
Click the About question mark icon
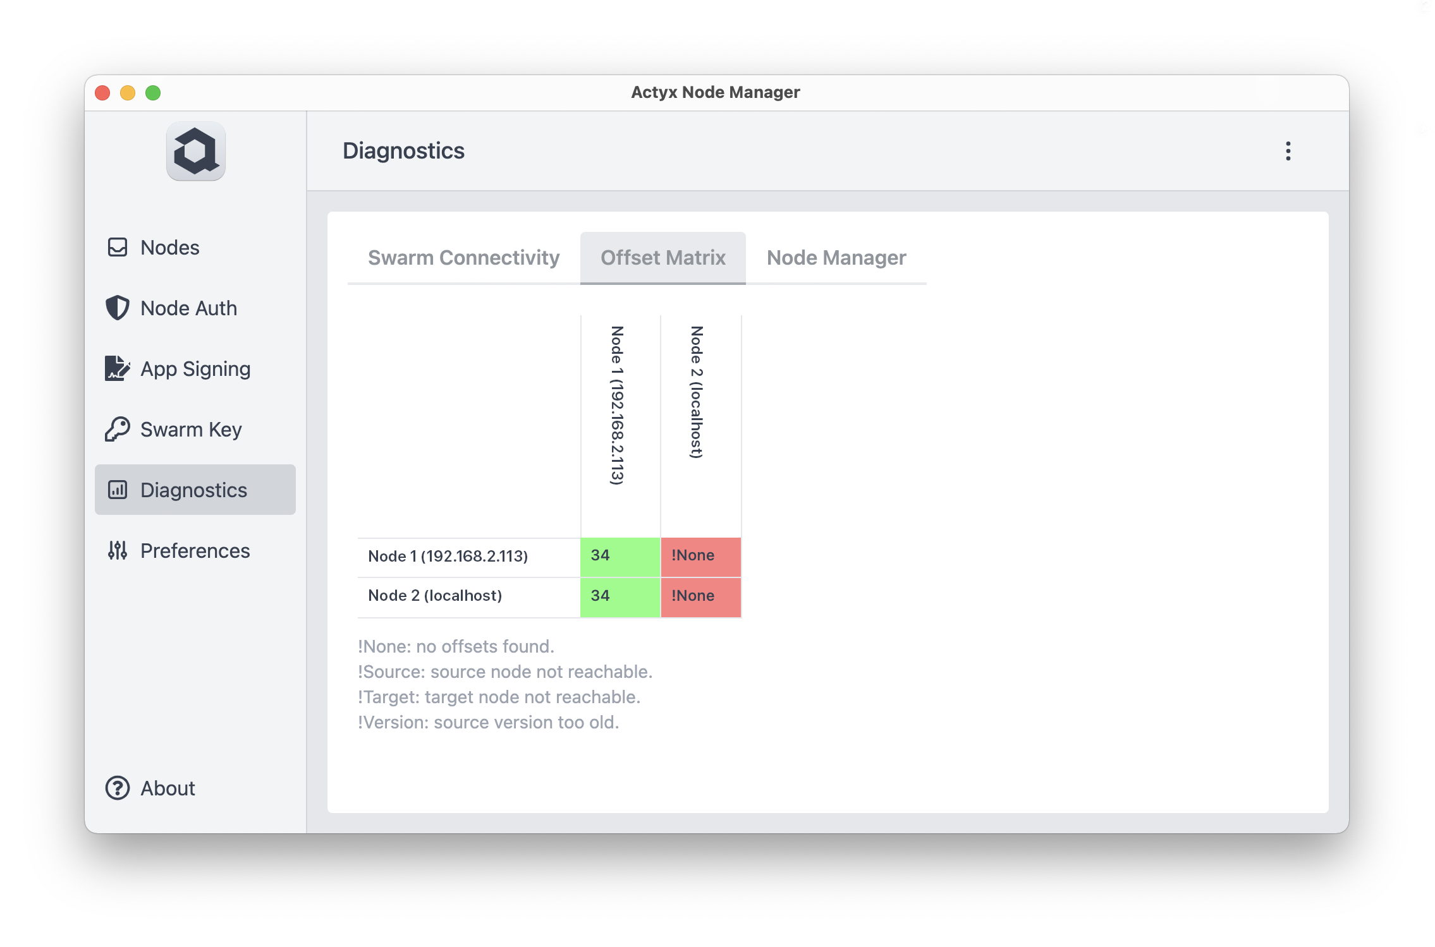[118, 788]
